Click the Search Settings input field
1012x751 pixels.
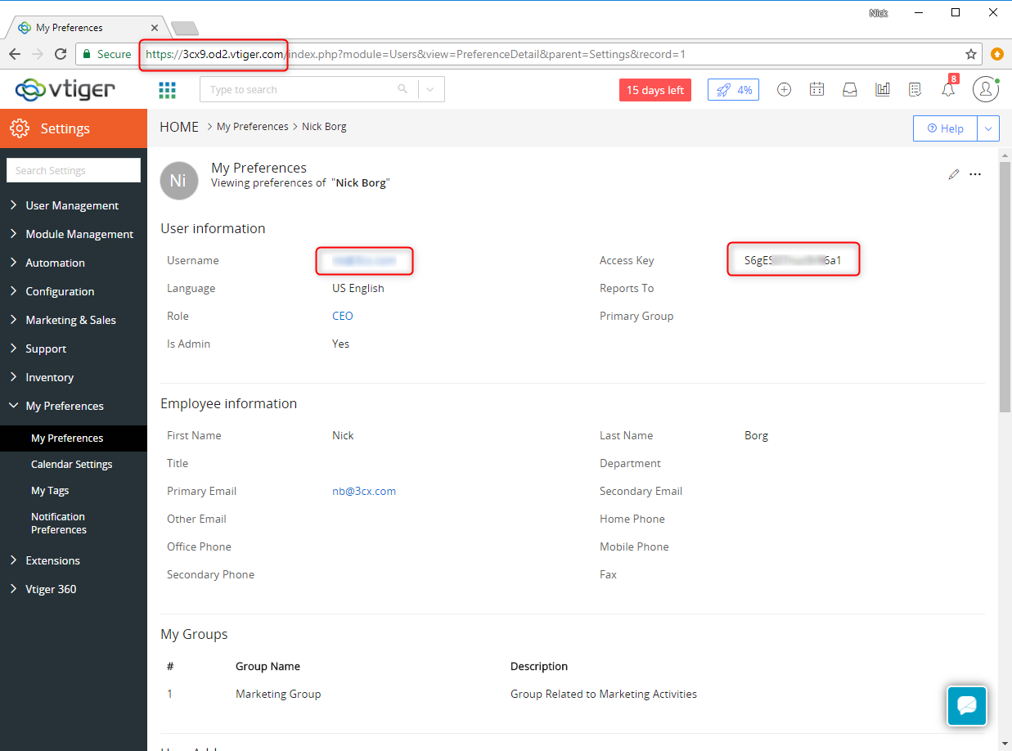click(74, 170)
